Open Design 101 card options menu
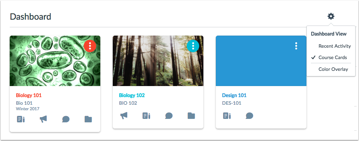359x141 pixels. pyautogui.click(x=296, y=46)
